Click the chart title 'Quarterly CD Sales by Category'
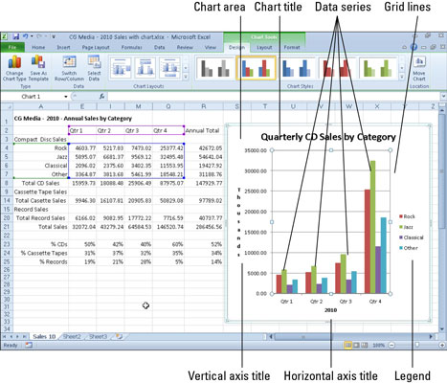447x383 pixels. point(328,137)
